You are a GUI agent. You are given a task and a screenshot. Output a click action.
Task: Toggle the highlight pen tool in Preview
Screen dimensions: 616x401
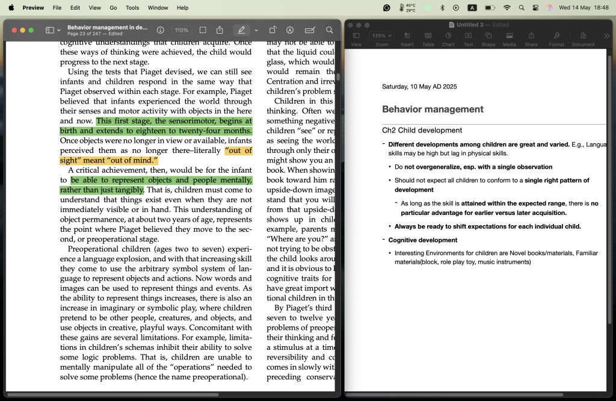point(242,30)
